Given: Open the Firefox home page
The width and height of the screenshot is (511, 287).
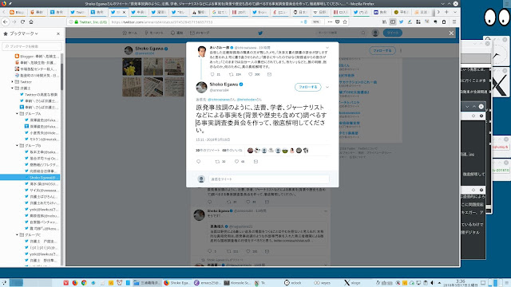Looking at the screenshot, I should (x=31, y=22).
